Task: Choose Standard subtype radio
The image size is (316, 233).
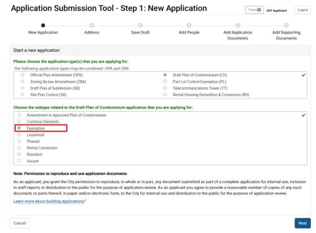Action: click(19, 154)
